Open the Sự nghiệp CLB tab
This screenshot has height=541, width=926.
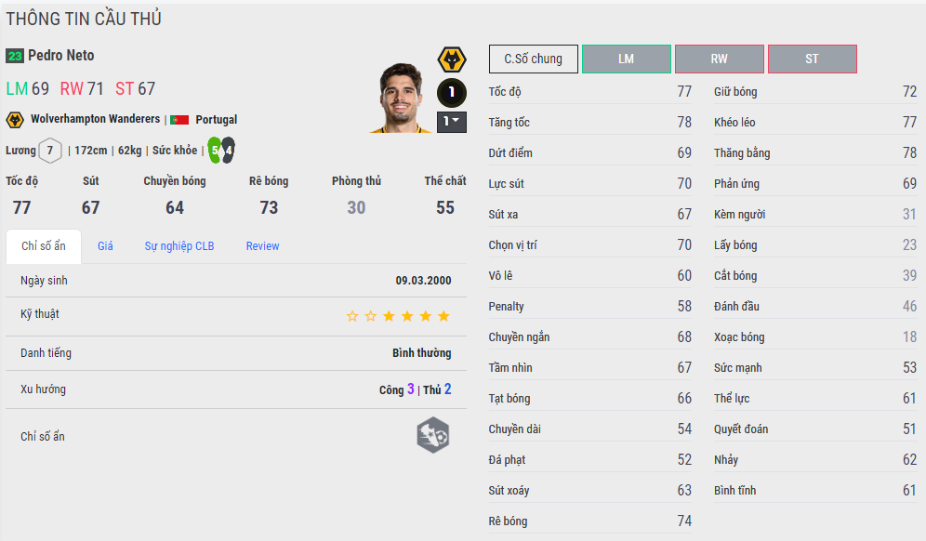pyautogui.click(x=179, y=246)
